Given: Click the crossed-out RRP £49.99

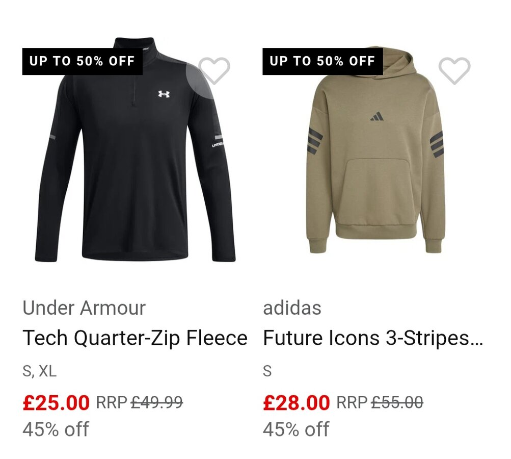Looking at the screenshot, I should point(156,403).
